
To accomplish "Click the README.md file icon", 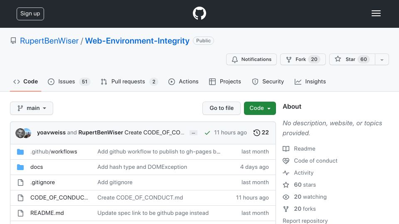I will (20, 213).
